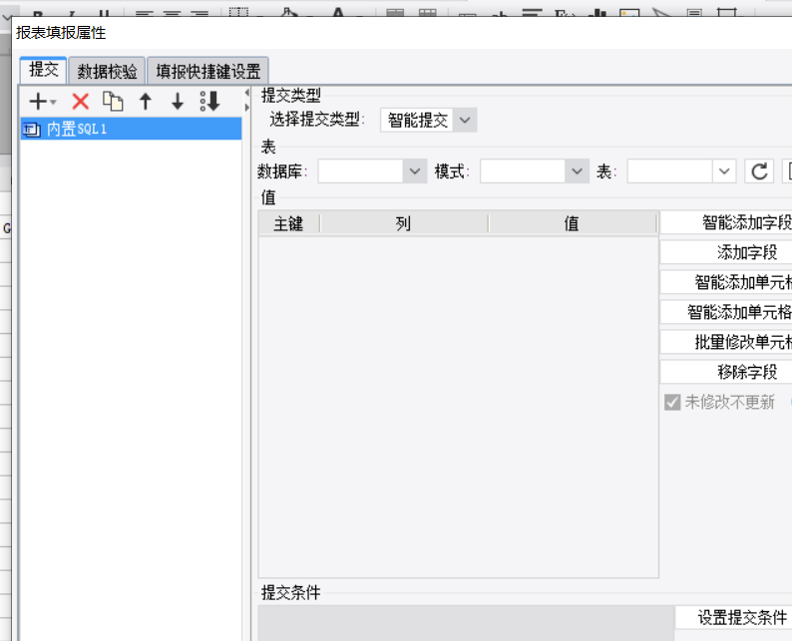Switch to the 数据校验 tab
The width and height of the screenshot is (792, 641).
click(x=107, y=71)
